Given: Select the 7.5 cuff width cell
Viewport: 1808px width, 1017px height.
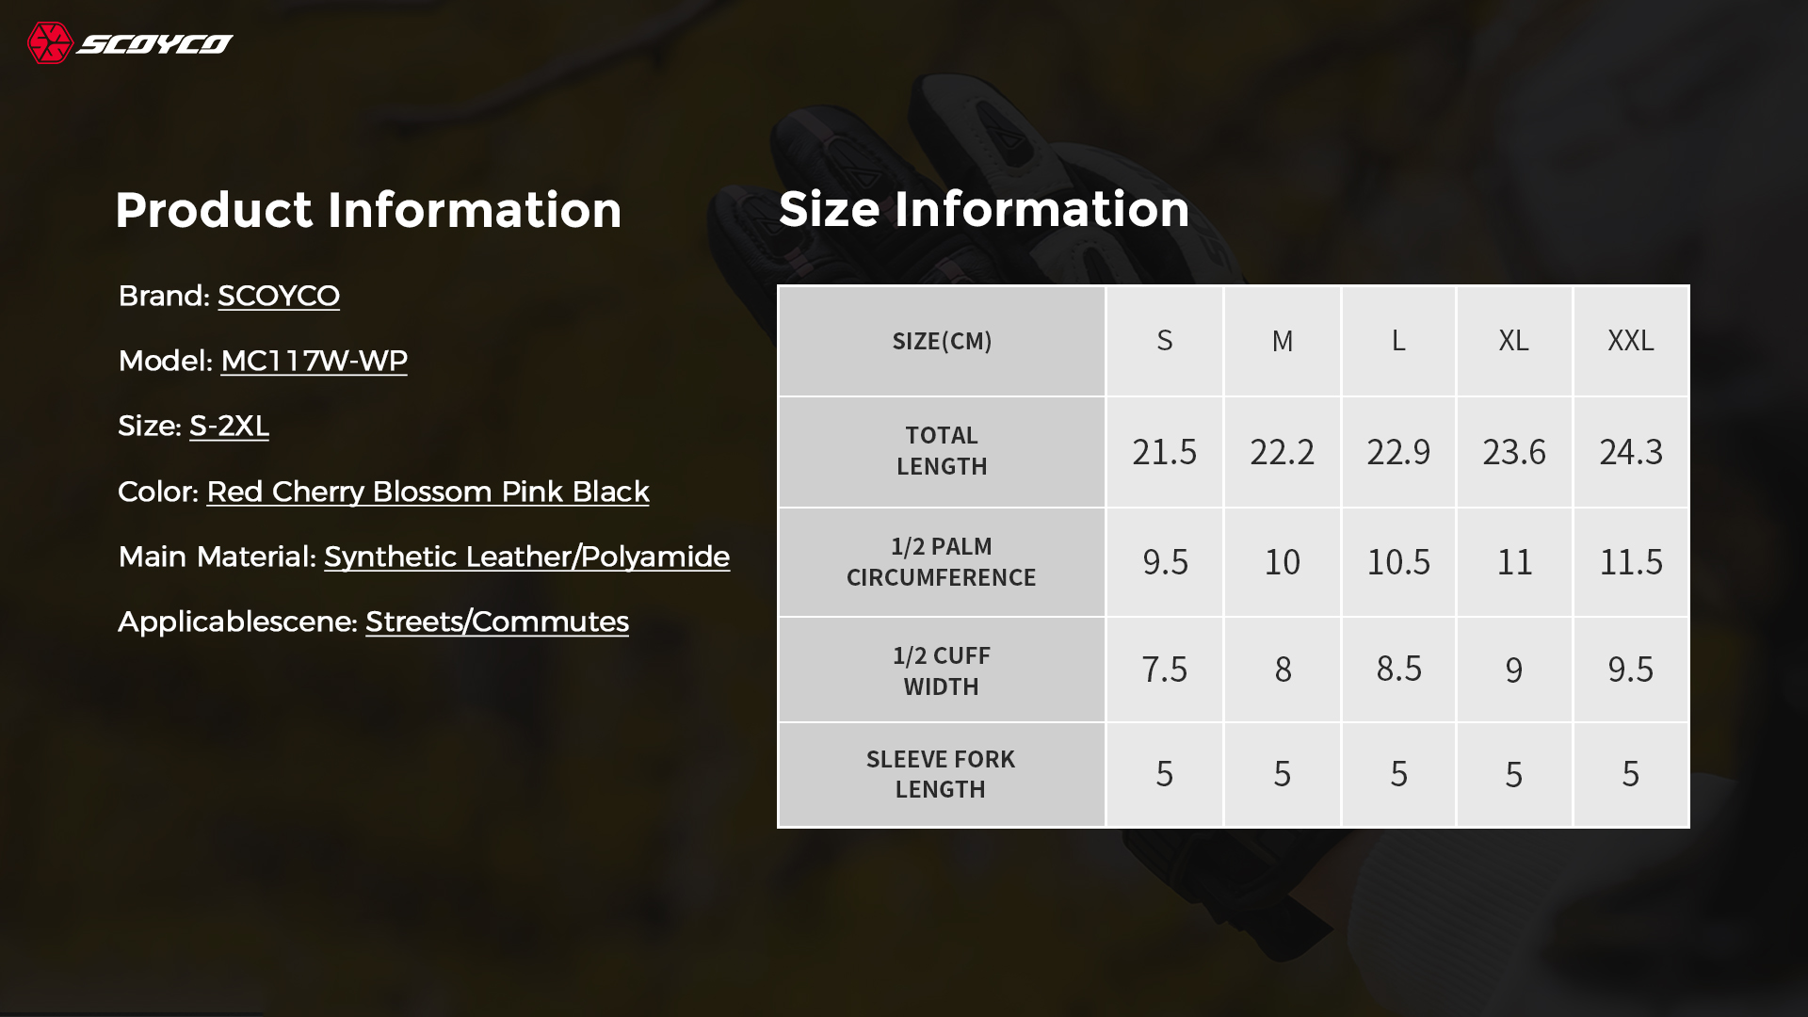Looking at the screenshot, I should tap(1165, 670).
